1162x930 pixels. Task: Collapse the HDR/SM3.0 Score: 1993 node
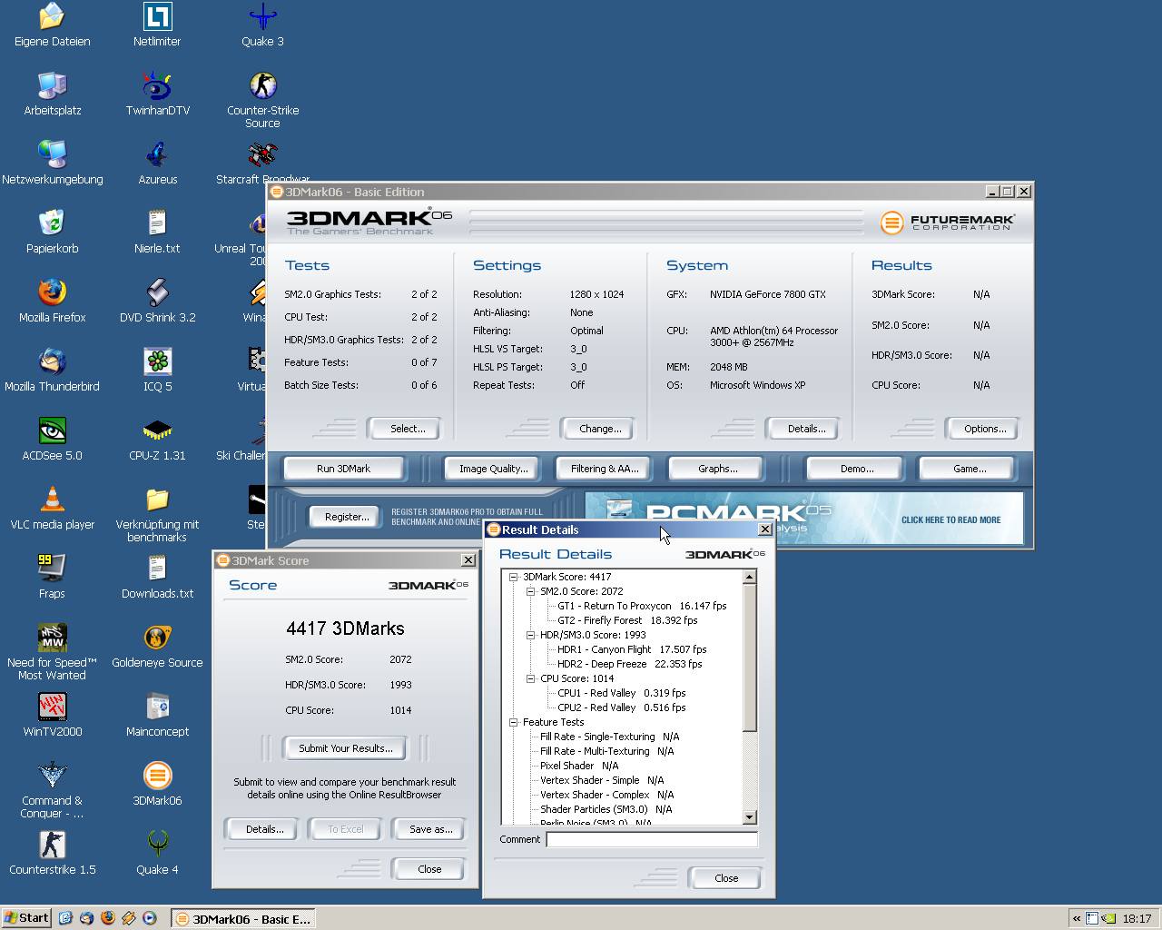click(530, 635)
